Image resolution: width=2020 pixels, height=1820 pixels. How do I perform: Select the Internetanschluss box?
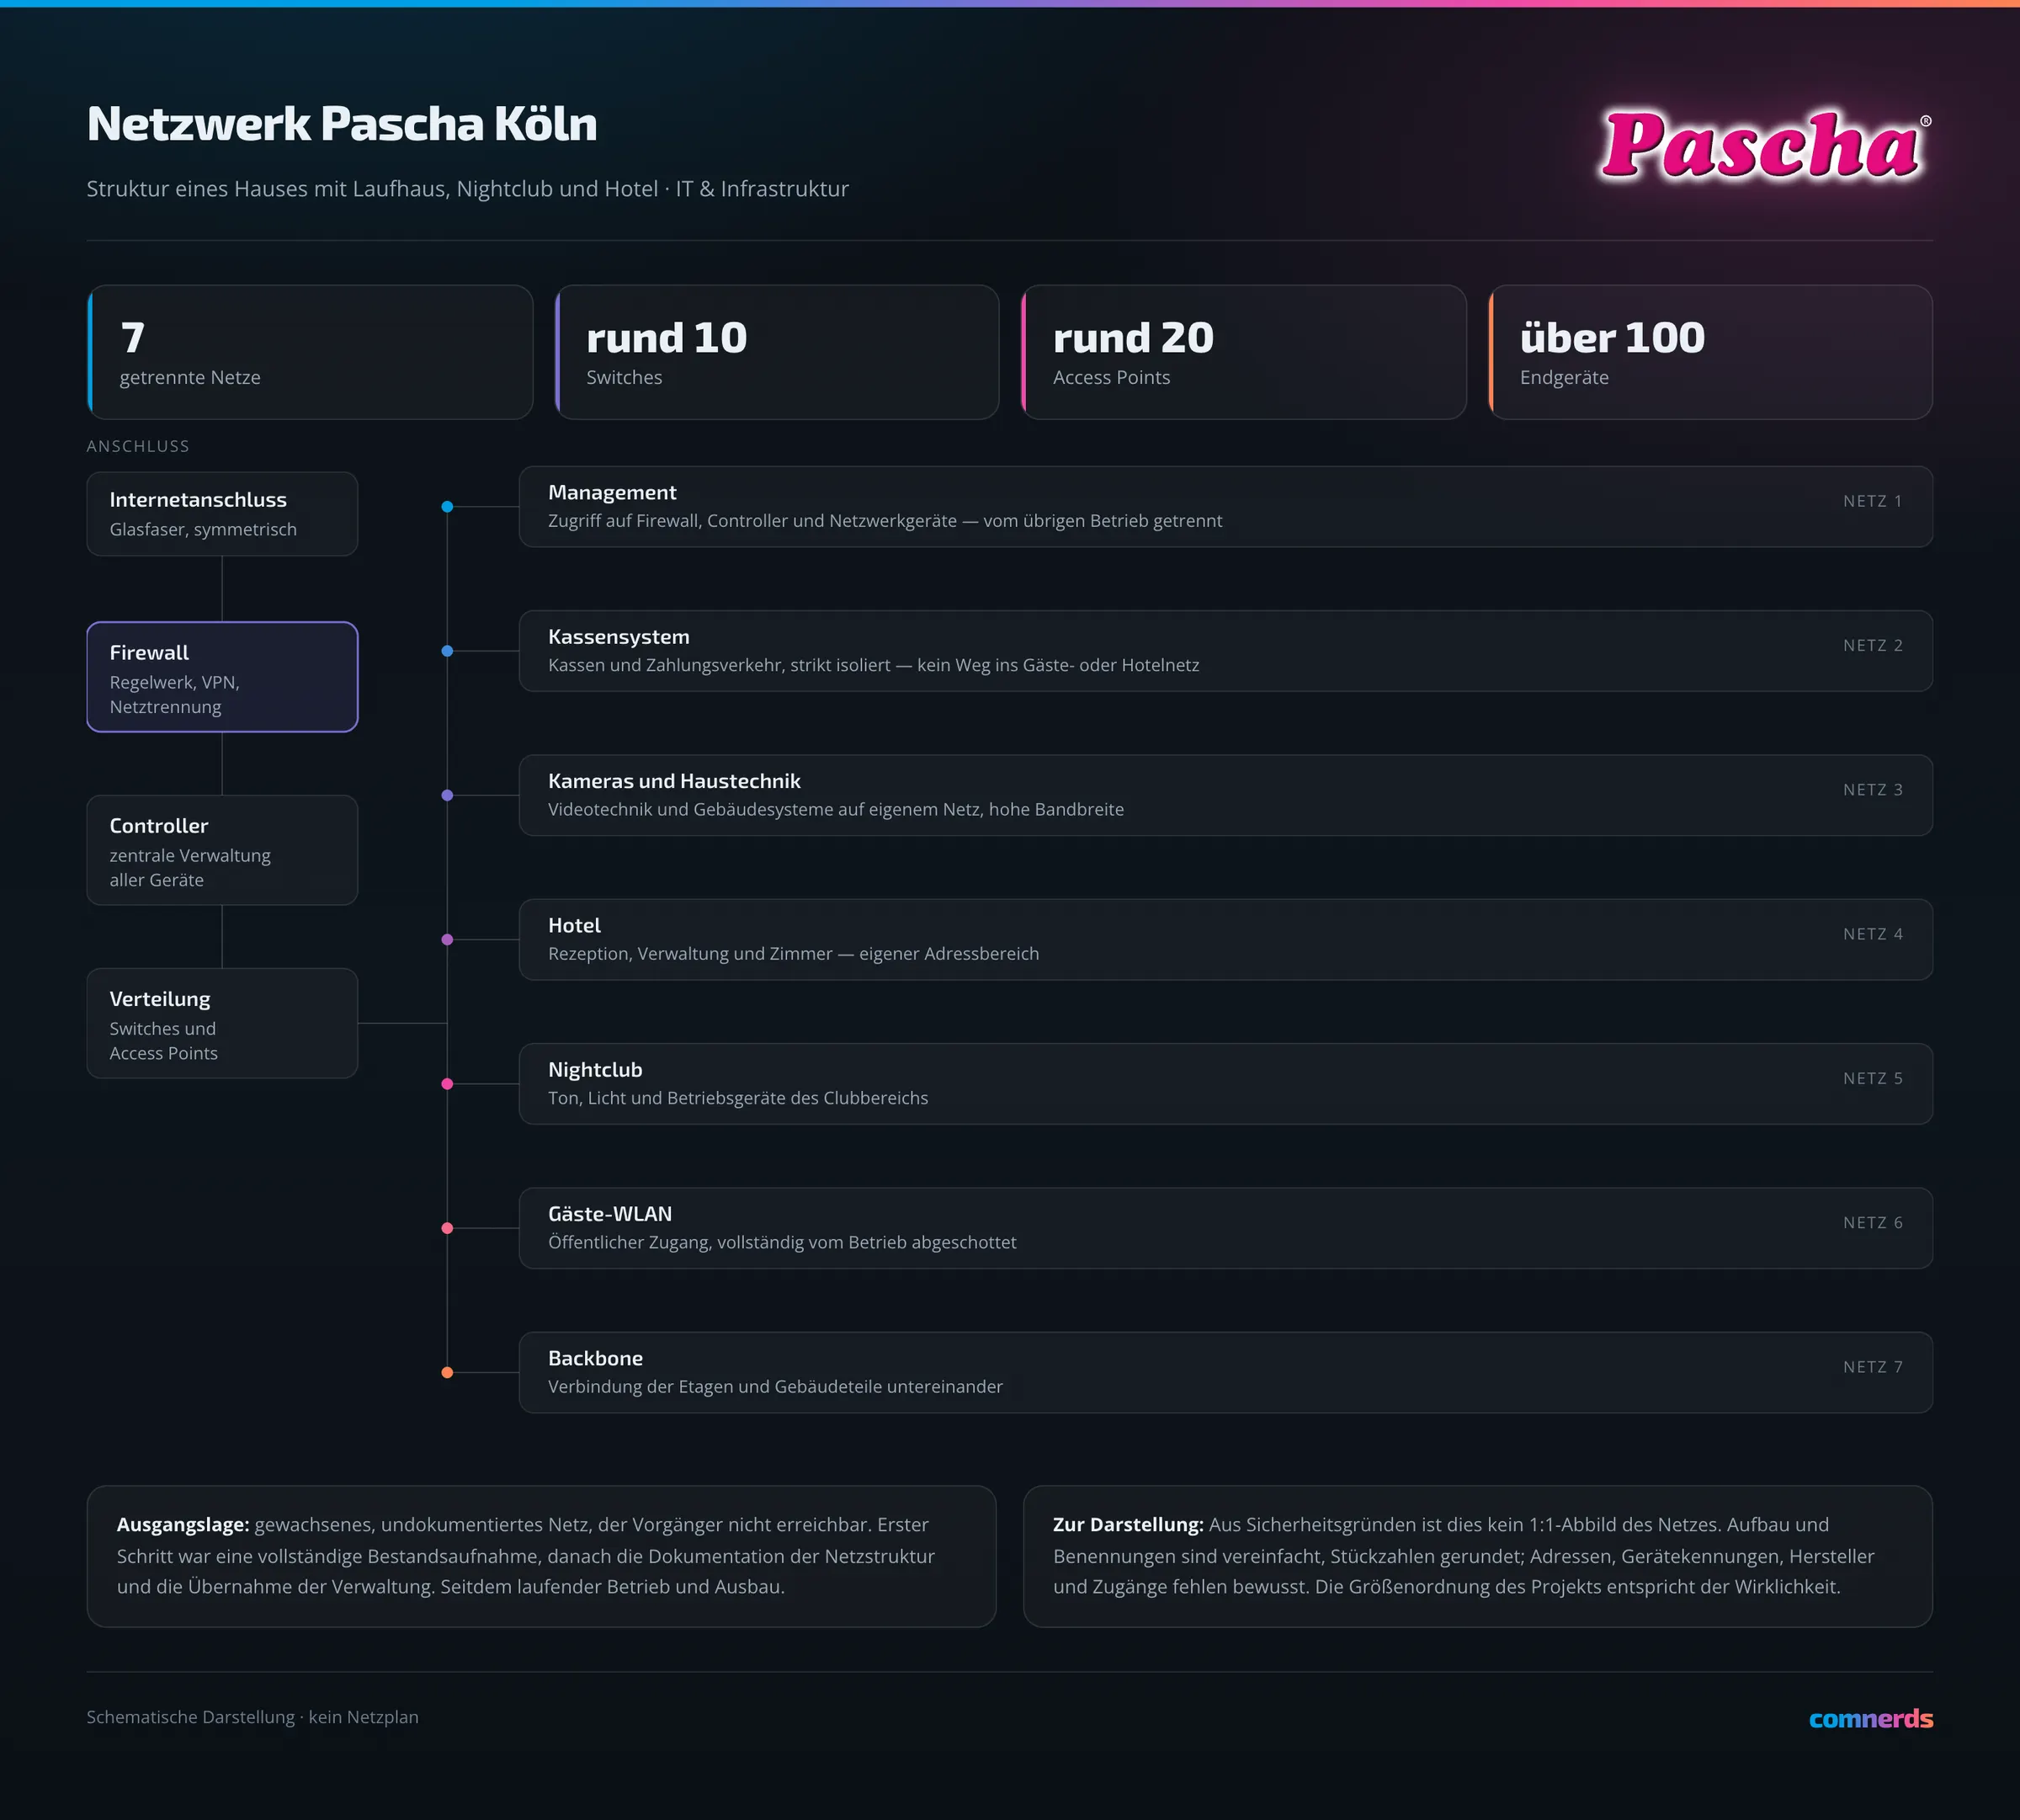222,514
